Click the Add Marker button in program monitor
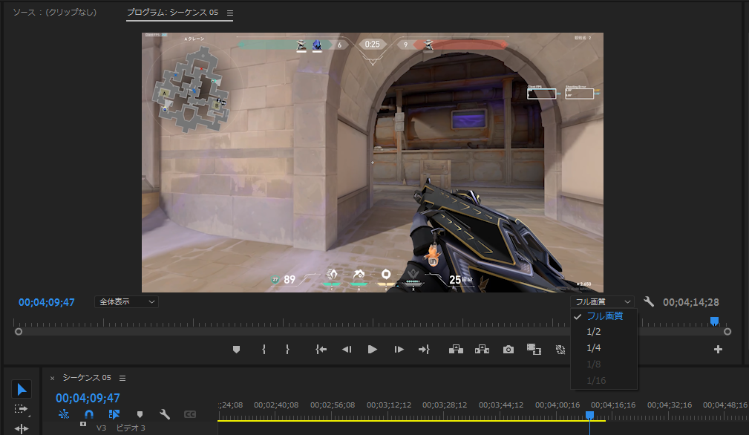 [236, 350]
